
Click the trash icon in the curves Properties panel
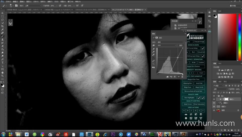pos(182,77)
